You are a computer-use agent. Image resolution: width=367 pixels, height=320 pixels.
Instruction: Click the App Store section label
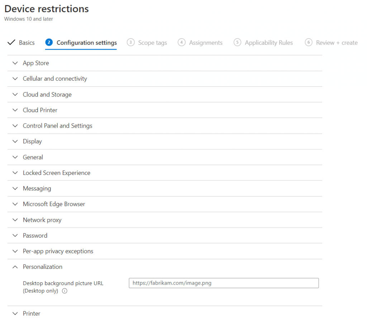(36, 63)
